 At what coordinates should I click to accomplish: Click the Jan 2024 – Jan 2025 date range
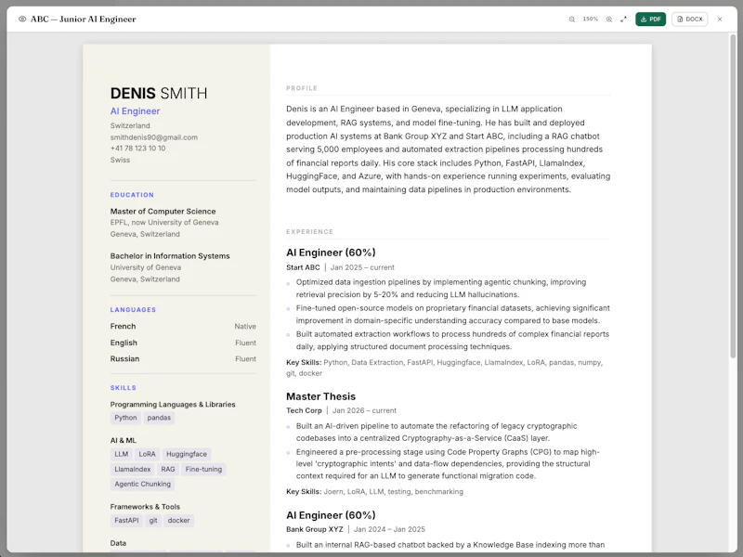[x=389, y=529]
